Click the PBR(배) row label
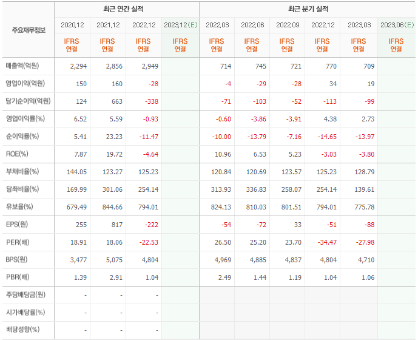418x340 pixels. 18,277
